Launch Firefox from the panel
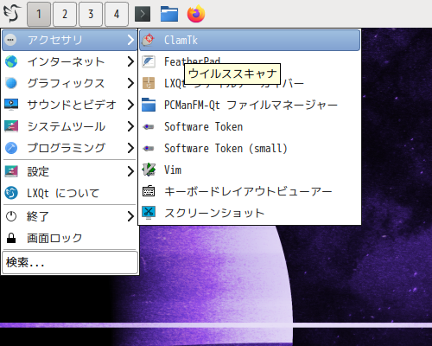This screenshot has width=432, height=346. [x=196, y=14]
